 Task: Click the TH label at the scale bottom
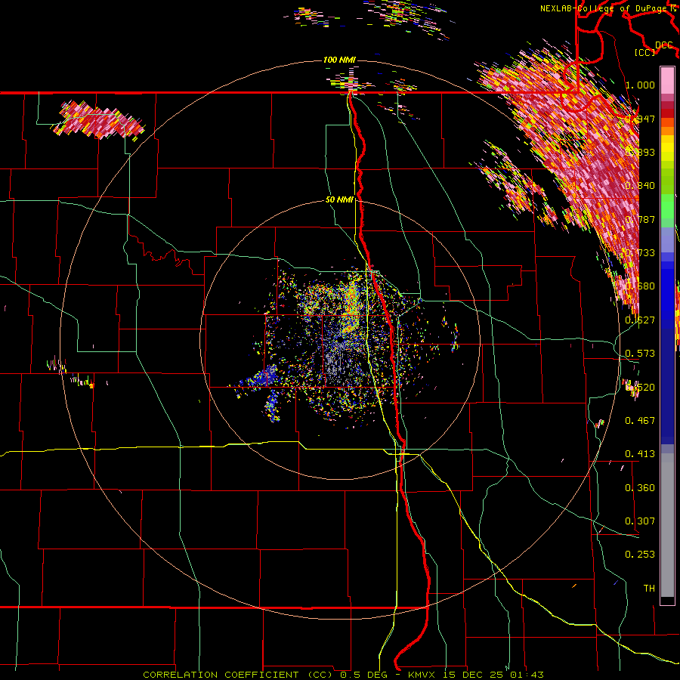[x=649, y=589]
